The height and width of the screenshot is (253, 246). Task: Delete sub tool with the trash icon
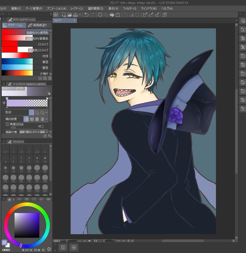coord(50,78)
